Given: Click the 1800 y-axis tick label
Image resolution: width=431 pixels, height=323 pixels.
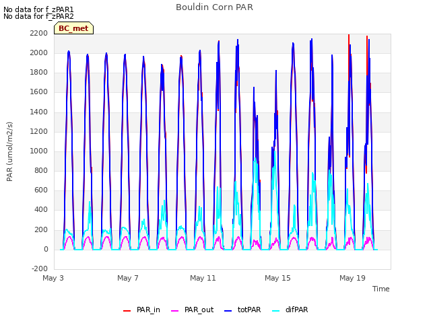Looking at the screenshot, I should (39, 73).
